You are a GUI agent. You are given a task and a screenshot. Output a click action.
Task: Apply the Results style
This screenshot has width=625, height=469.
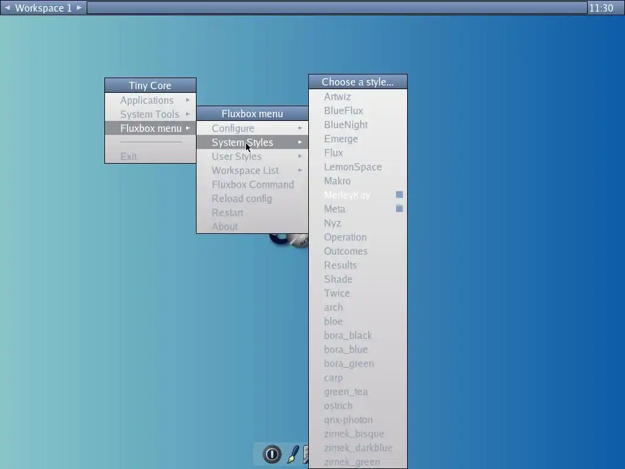(358, 265)
